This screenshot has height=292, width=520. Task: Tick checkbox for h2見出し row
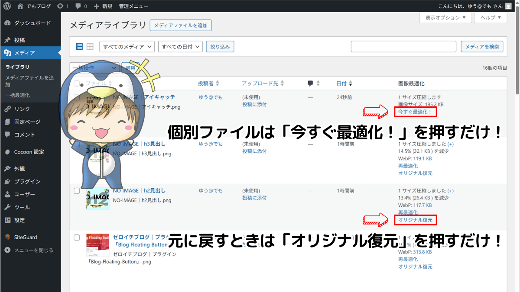click(77, 190)
